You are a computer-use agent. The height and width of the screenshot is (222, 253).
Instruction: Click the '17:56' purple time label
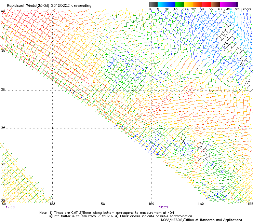[x=10, y=207]
